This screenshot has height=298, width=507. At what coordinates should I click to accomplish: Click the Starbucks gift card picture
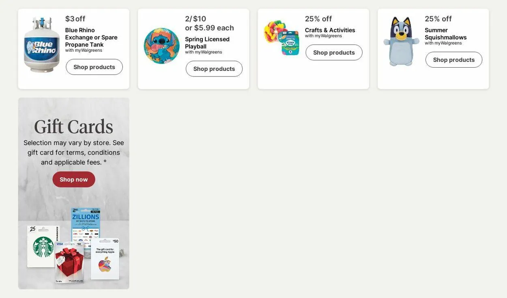[43, 246]
